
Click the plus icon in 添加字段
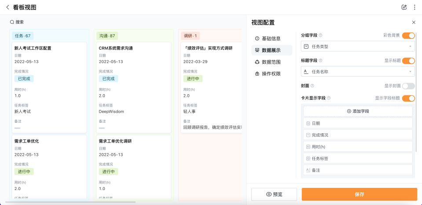pos(349,111)
